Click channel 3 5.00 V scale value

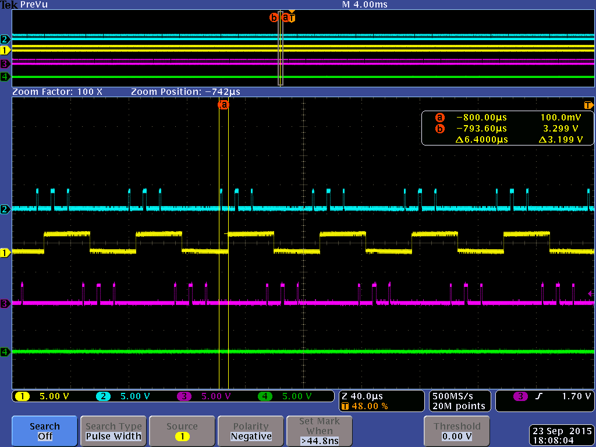click(x=216, y=396)
